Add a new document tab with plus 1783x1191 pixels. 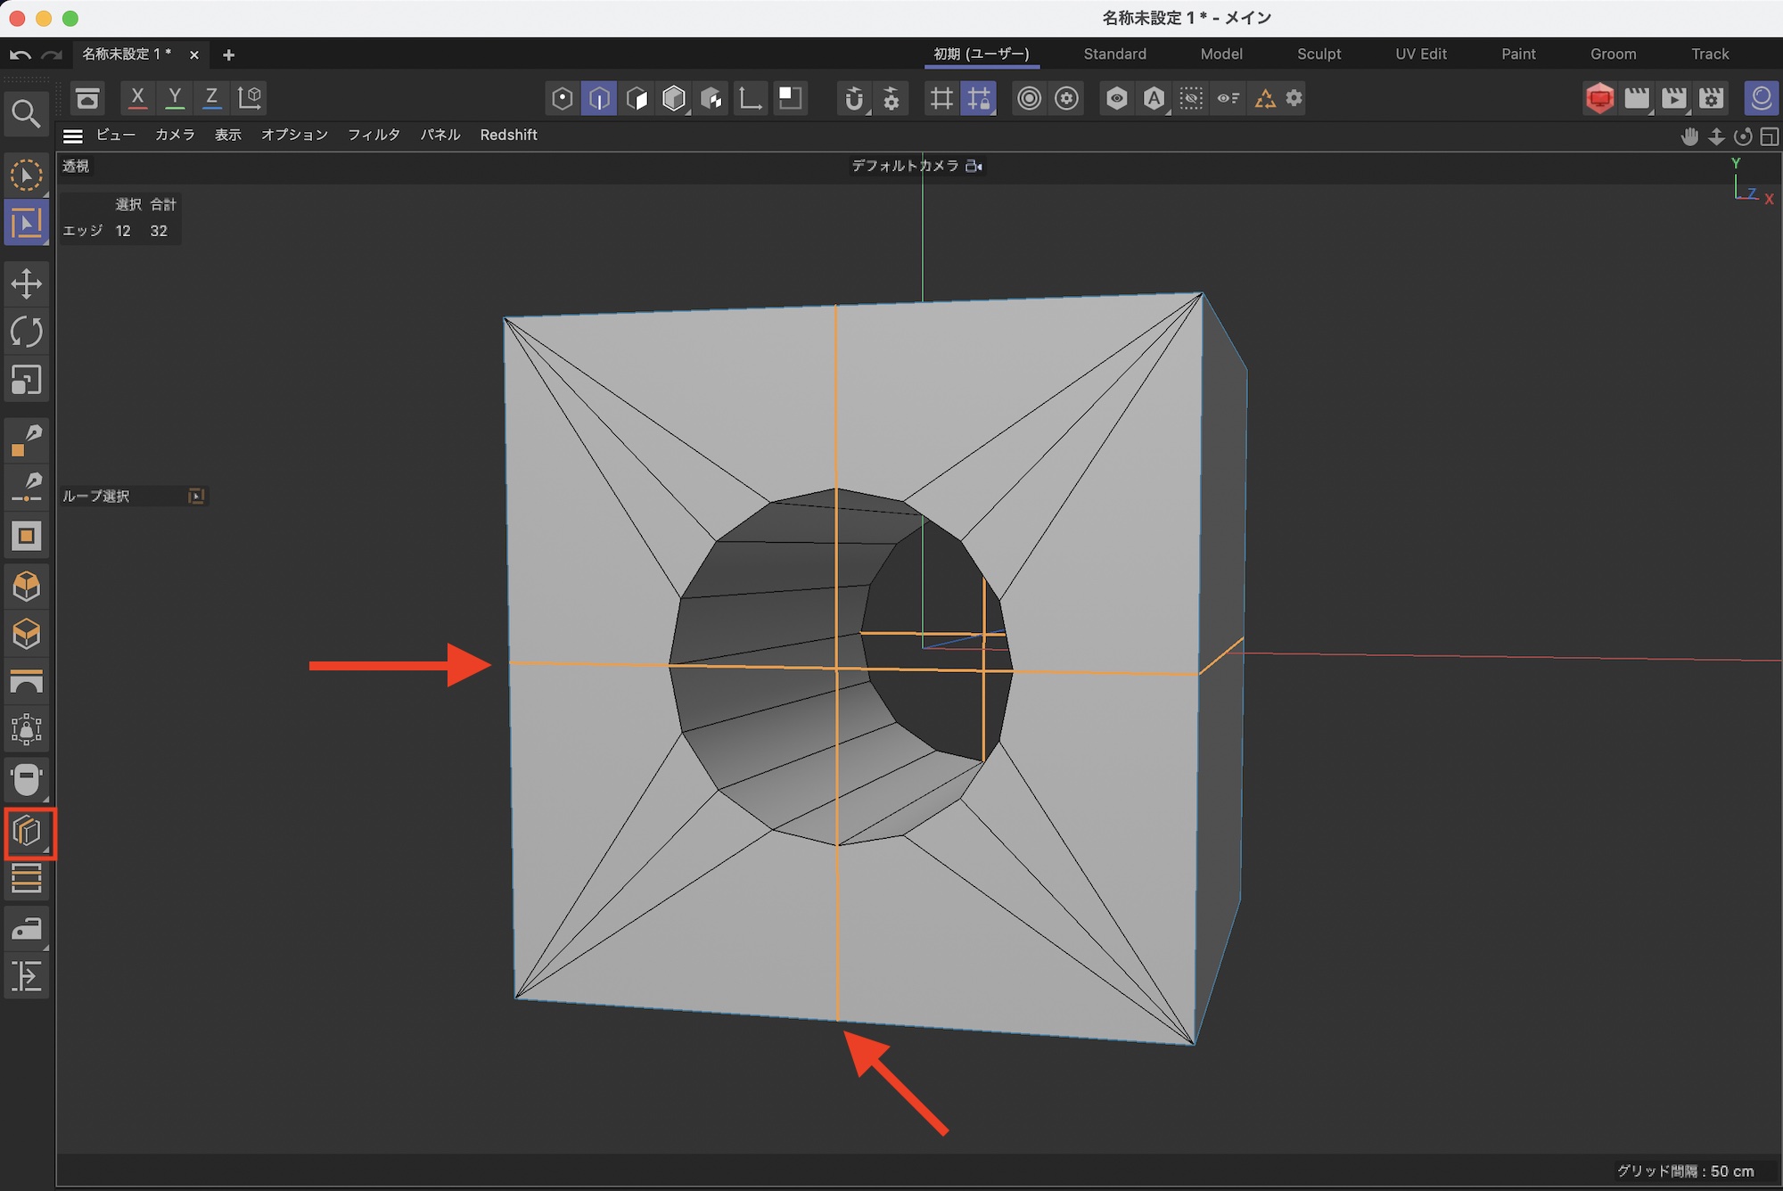(228, 55)
